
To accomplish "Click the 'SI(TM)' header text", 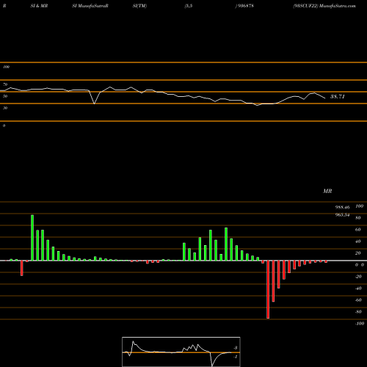I will click(x=139, y=6).
